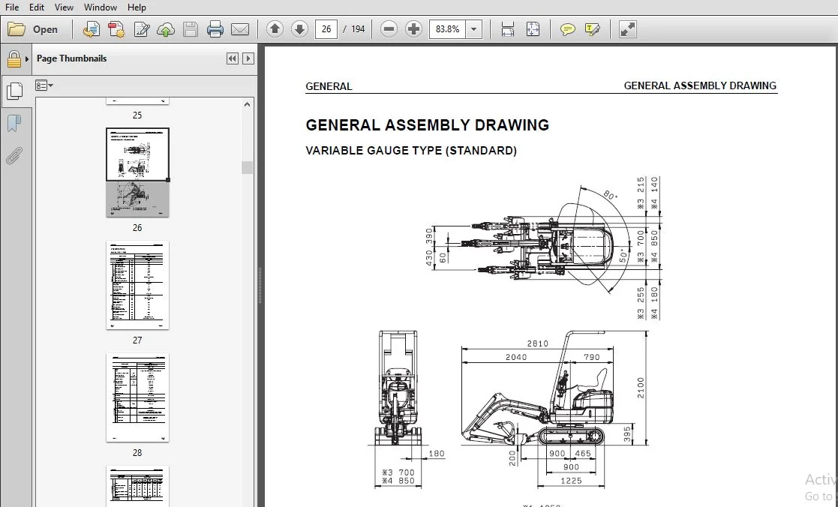Select page 26 thumbnail
The width and height of the screenshot is (838, 507).
137,172
